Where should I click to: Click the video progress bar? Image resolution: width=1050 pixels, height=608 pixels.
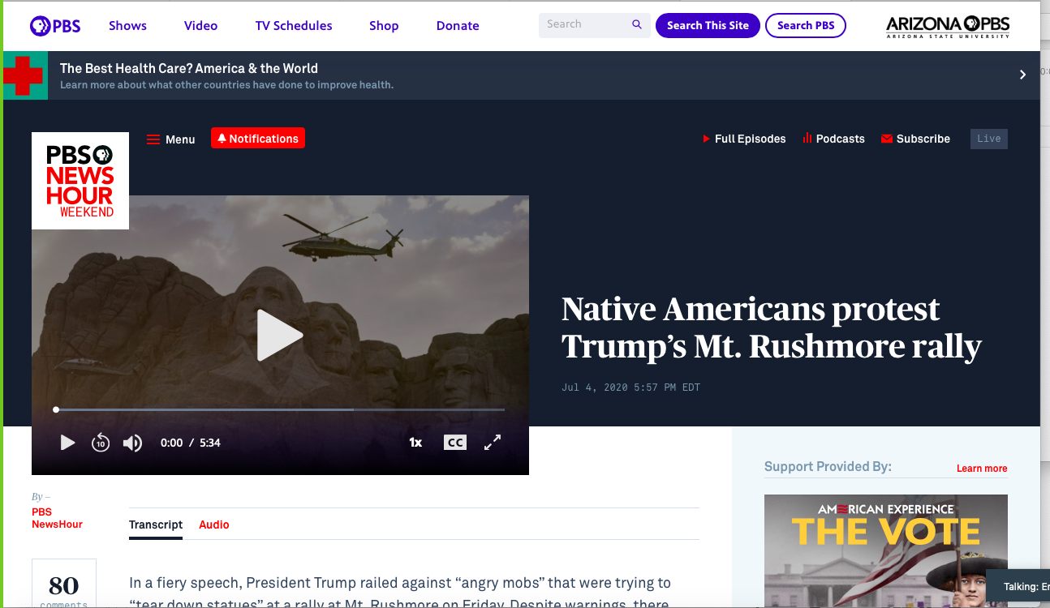pyautogui.click(x=280, y=409)
